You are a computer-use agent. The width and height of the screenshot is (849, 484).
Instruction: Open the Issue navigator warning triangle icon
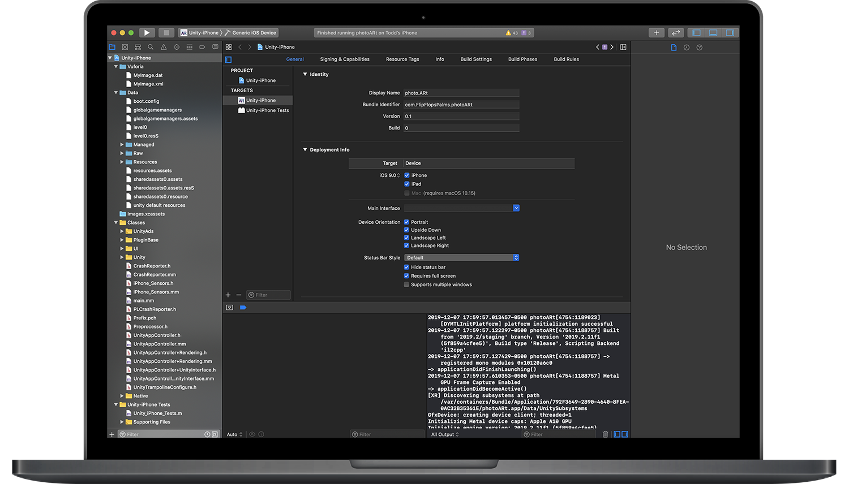[164, 47]
